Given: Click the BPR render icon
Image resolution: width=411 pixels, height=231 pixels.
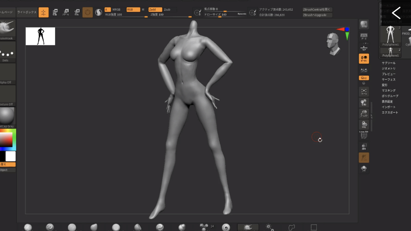Looking at the screenshot, I should click(364, 25).
